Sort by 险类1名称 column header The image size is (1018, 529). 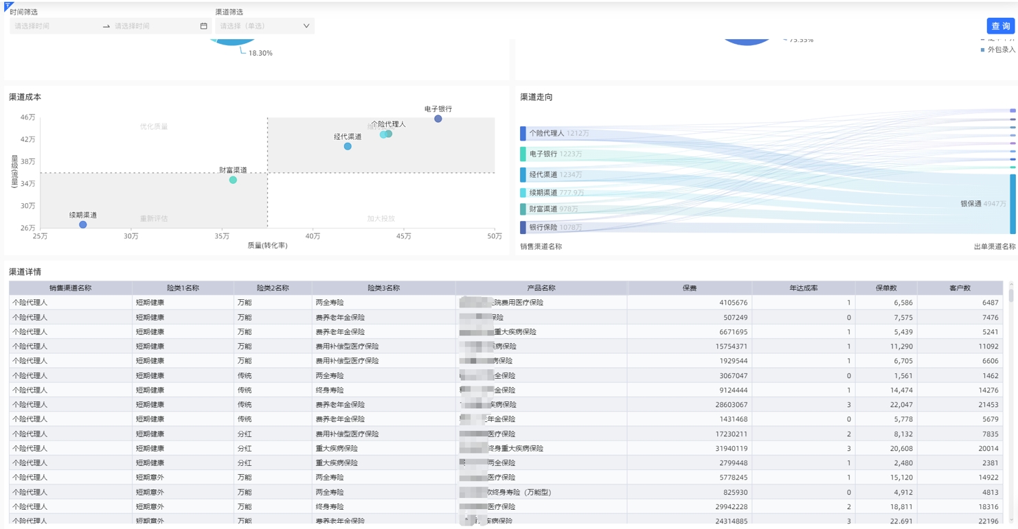click(x=183, y=288)
